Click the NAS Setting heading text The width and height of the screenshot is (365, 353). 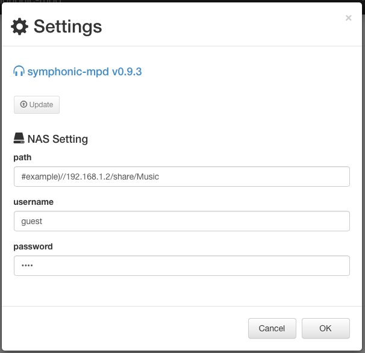point(58,139)
